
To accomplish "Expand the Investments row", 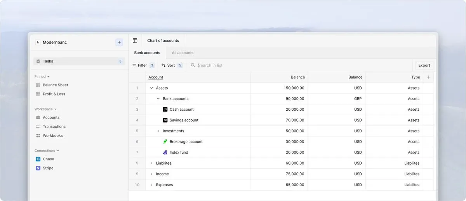I will pos(158,131).
